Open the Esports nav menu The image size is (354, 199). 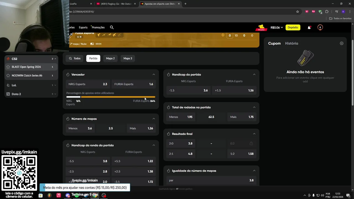pyautogui.click(x=83, y=27)
